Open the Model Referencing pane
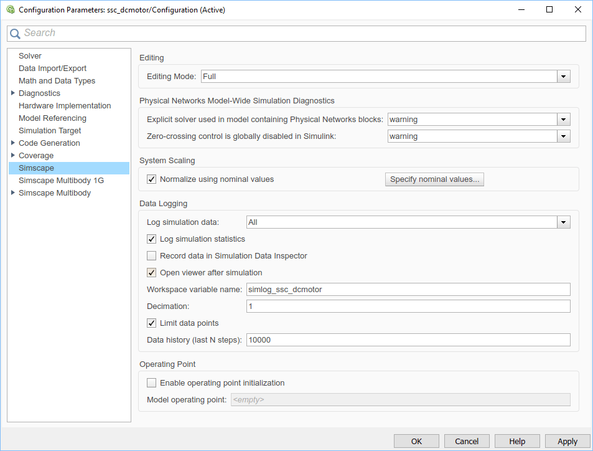The height and width of the screenshot is (451, 593). click(x=52, y=118)
